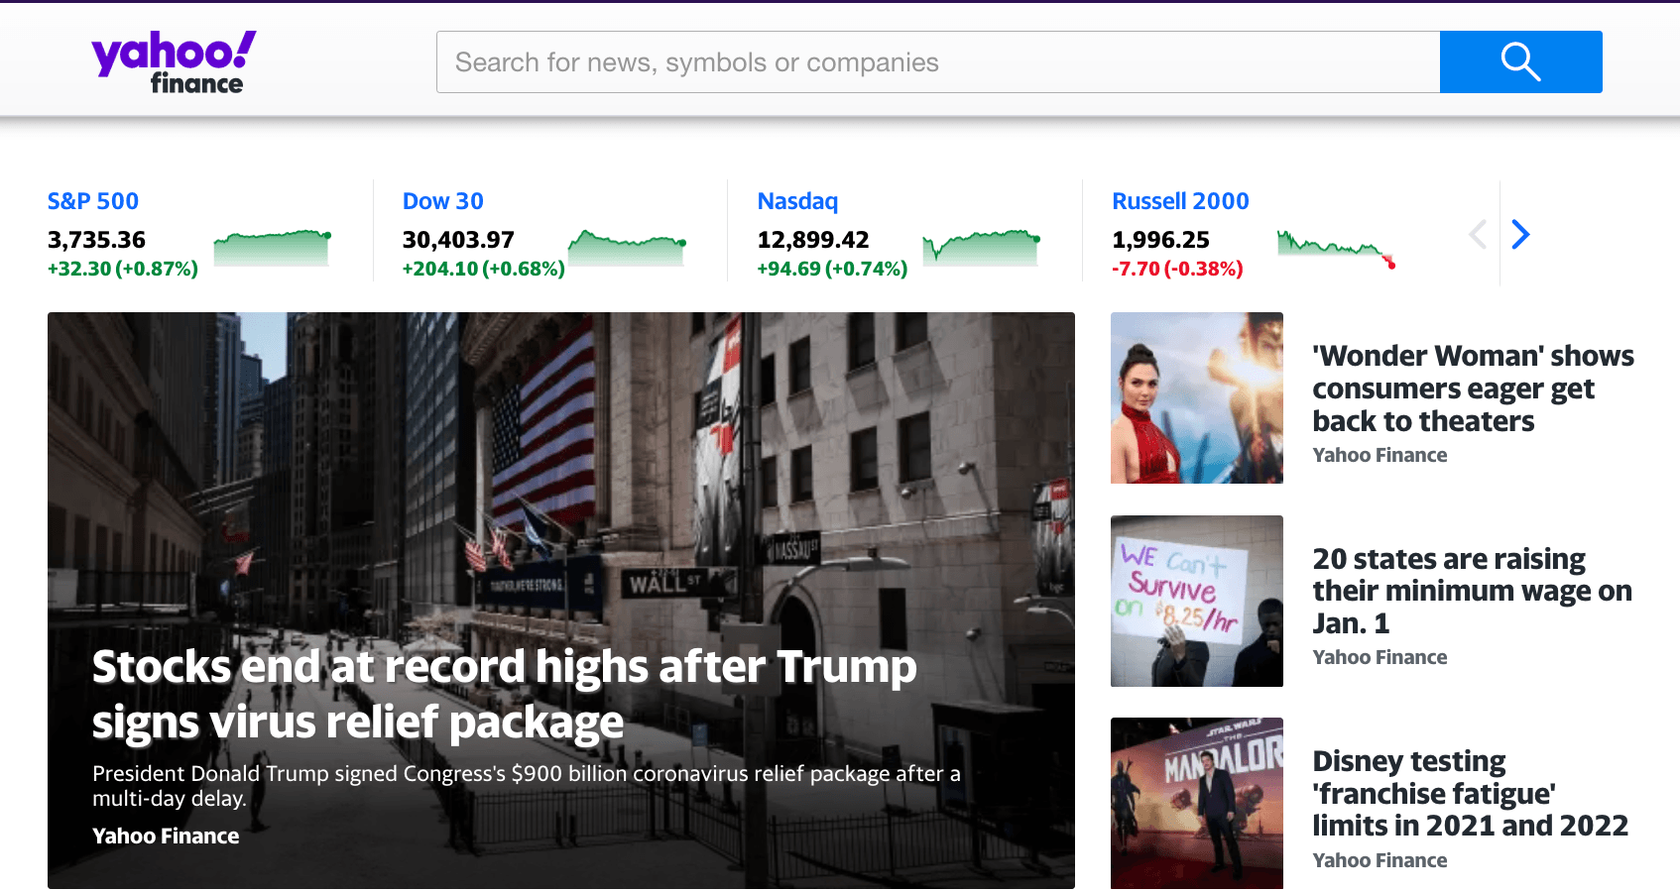
Task: Open the Nasdaq index link
Action: 797,201
